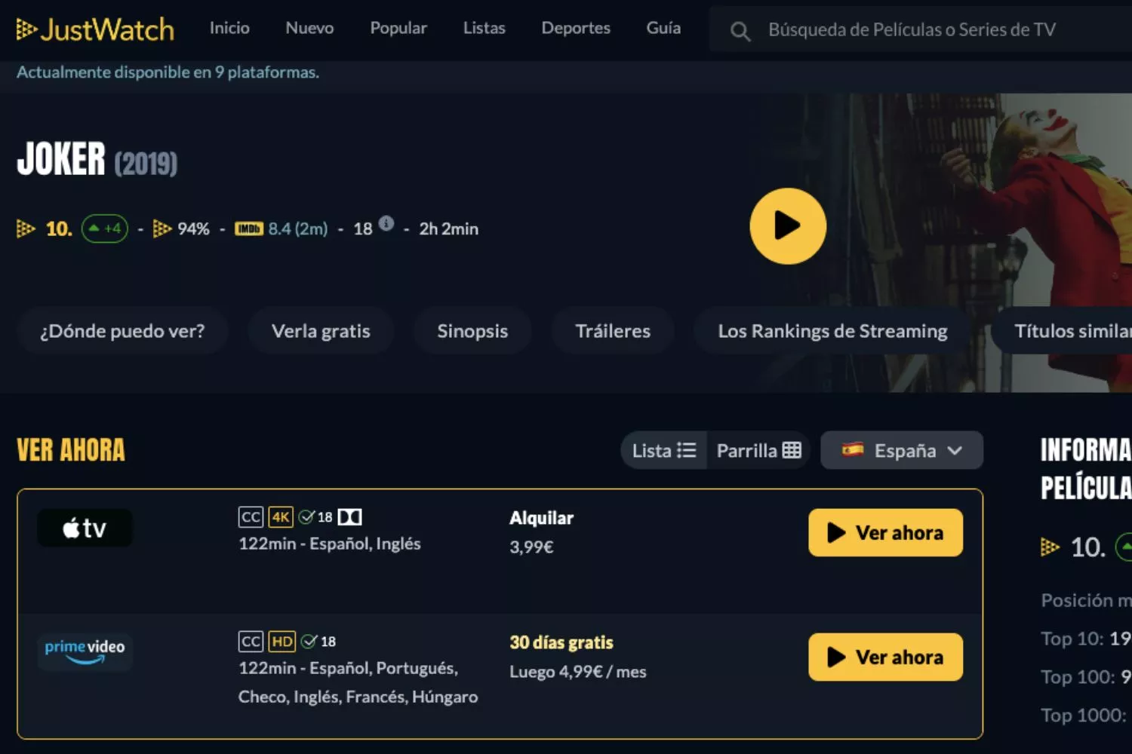Click the 94% JustWatch rating icon
This screenshot has width=1132, height=754.
pos(162,228)
